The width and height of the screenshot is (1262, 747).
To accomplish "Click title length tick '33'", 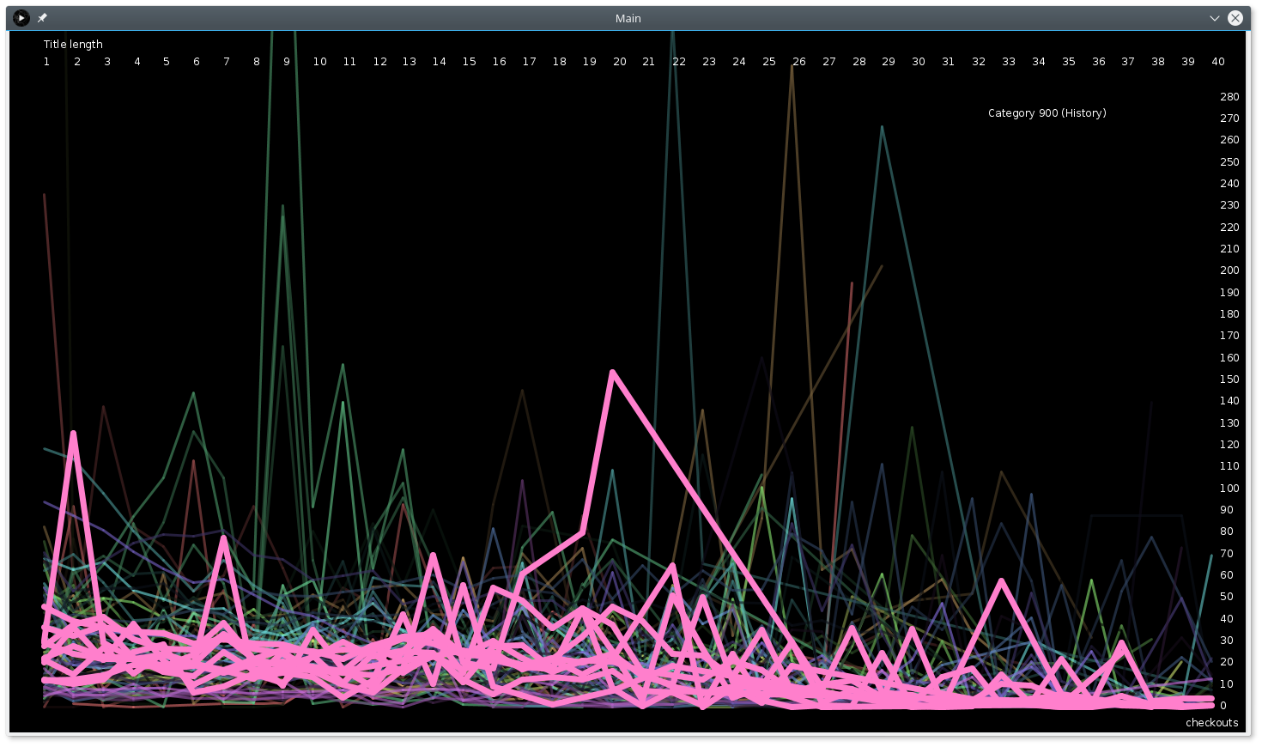I will (1009, 62).
